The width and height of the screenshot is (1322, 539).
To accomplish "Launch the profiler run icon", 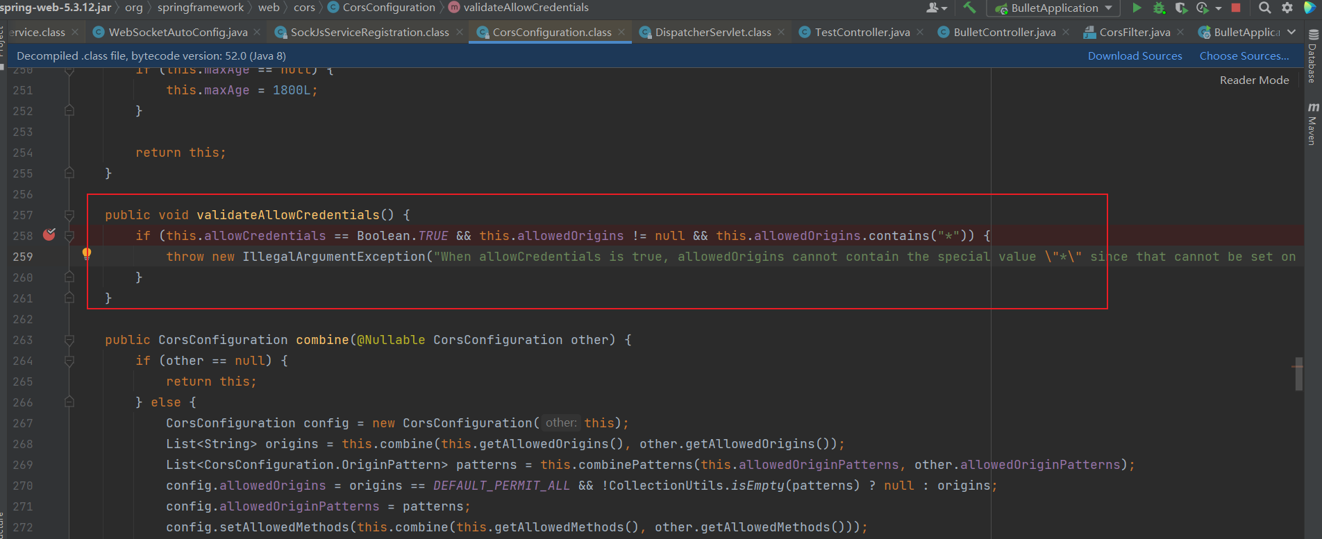I will pos(1203,8).
